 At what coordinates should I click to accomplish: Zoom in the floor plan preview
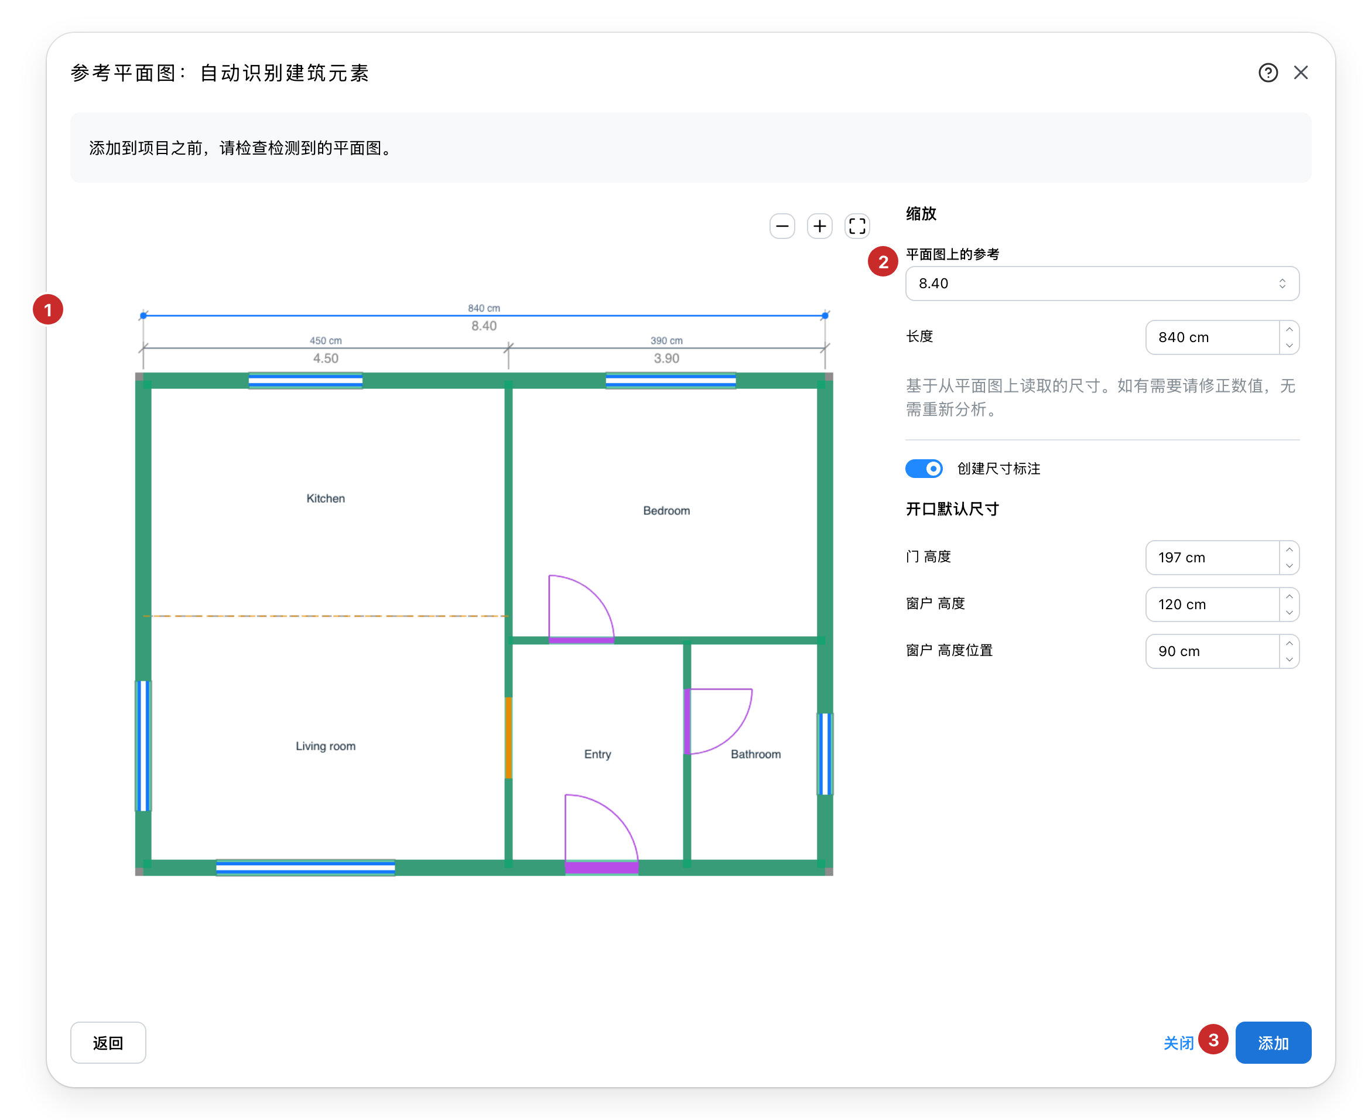click(x=819, y=226)
